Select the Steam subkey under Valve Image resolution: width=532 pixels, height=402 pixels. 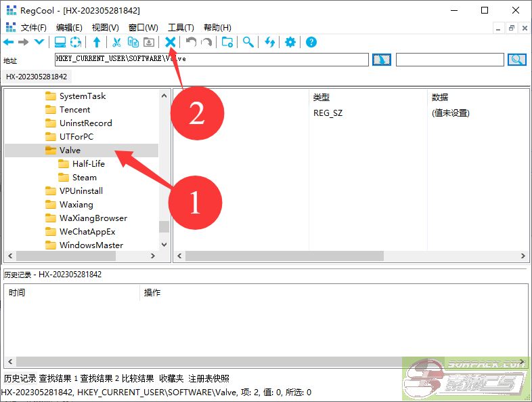(84, 178)
